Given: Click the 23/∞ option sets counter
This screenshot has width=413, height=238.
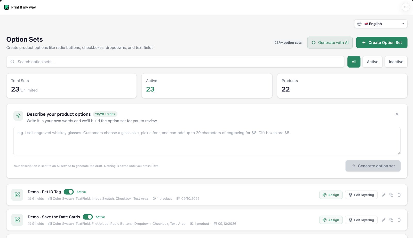Looking at the screenshot, I should [x=288, y=43].
